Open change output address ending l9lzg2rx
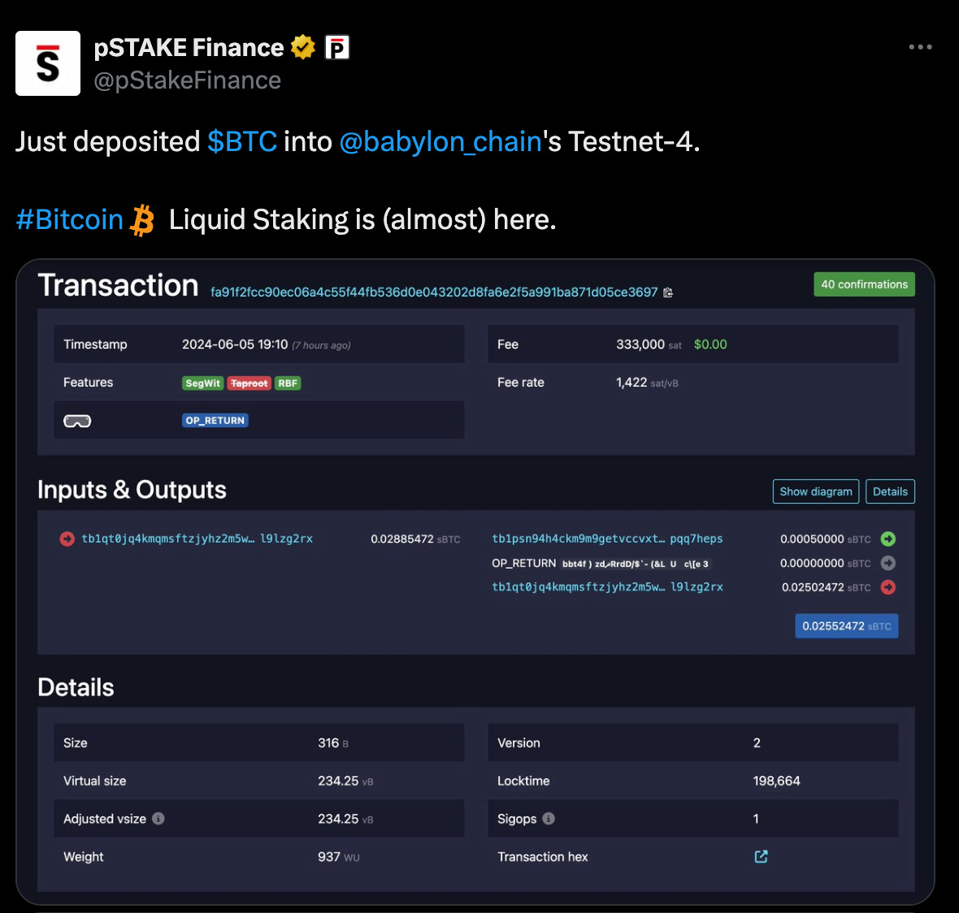This screenshot has width=959, height=913. point(607,587)
